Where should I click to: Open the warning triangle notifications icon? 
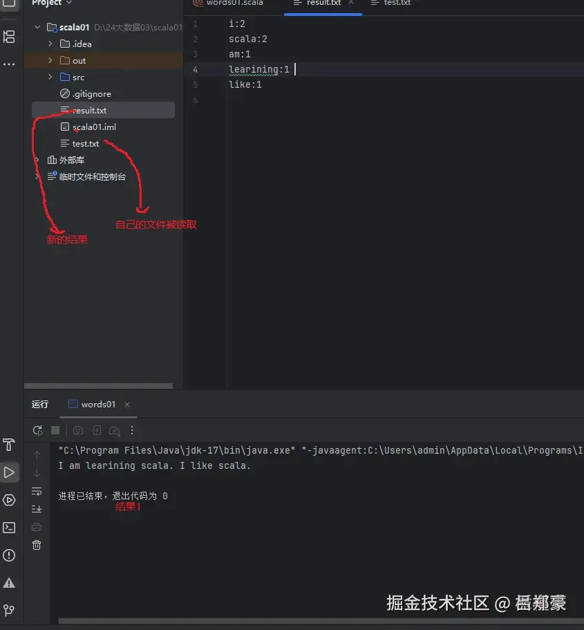coord(9,583)
